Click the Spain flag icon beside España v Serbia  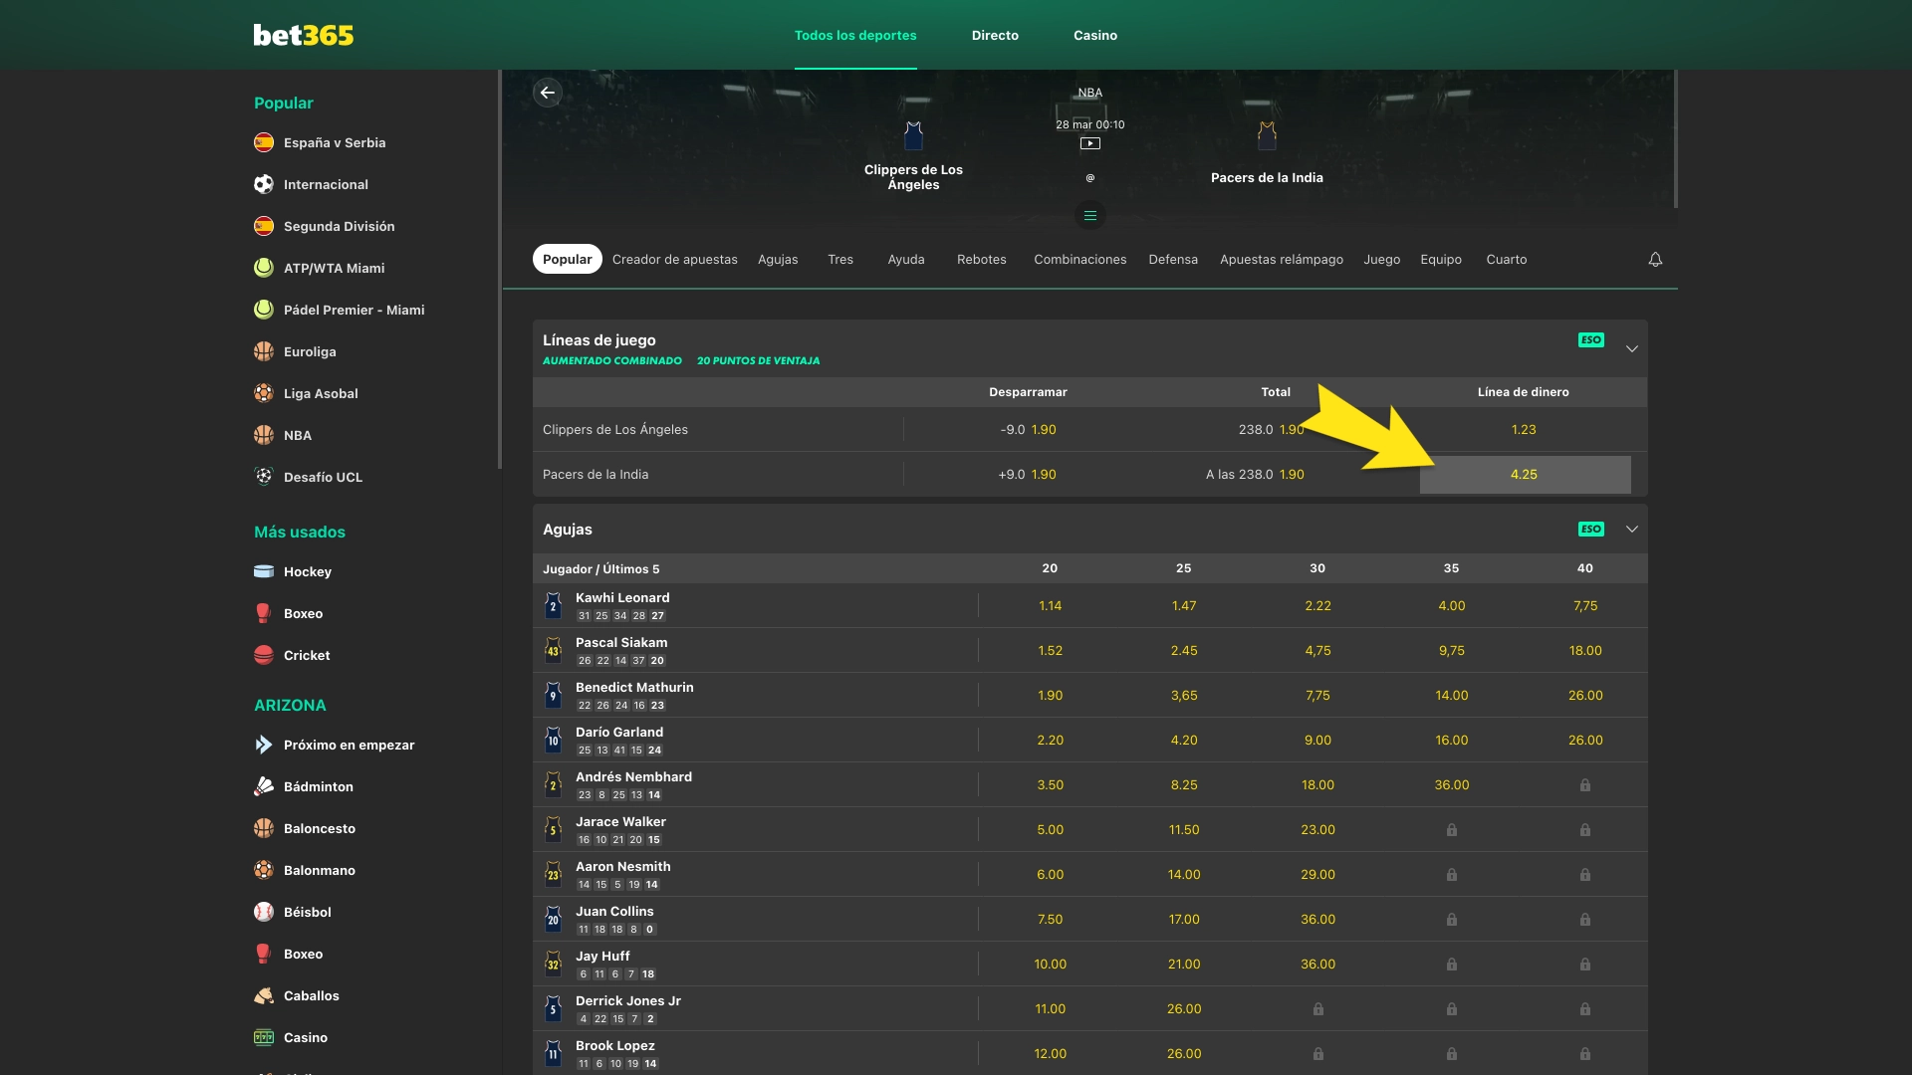264,142
